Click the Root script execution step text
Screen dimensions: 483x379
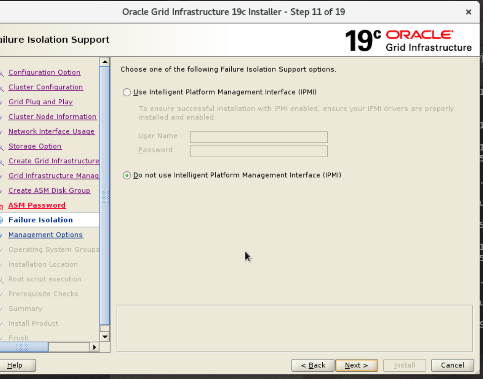[x=45, y=279]
